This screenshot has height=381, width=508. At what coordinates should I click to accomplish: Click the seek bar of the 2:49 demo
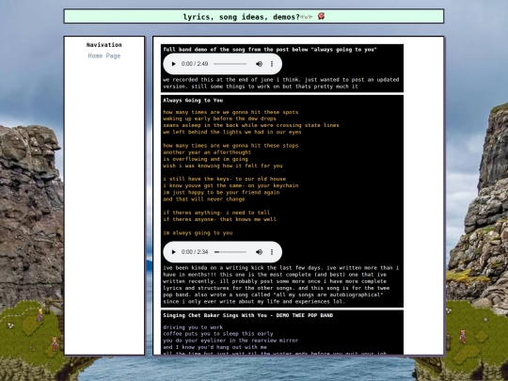[230, 64]
